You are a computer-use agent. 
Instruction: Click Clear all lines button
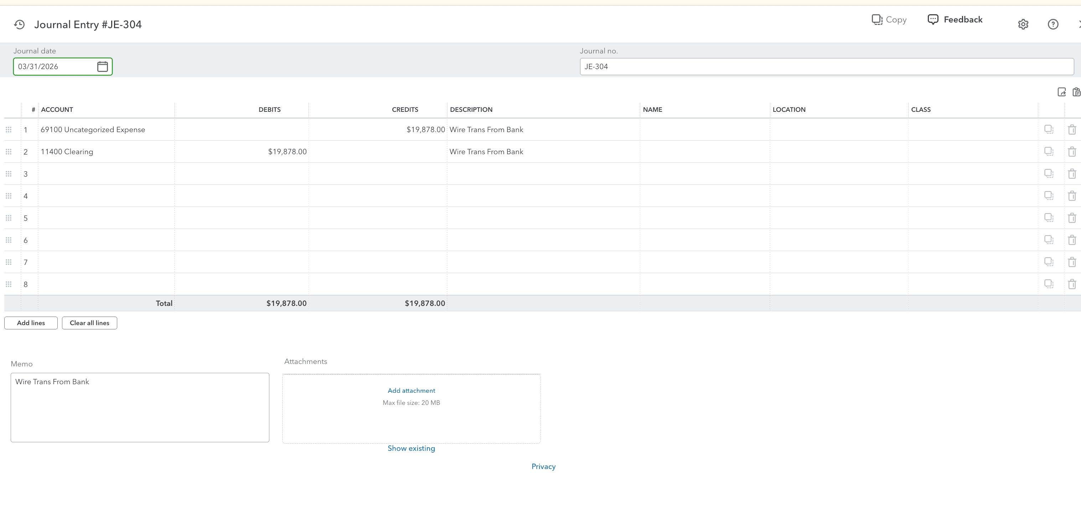pos(89,323)
